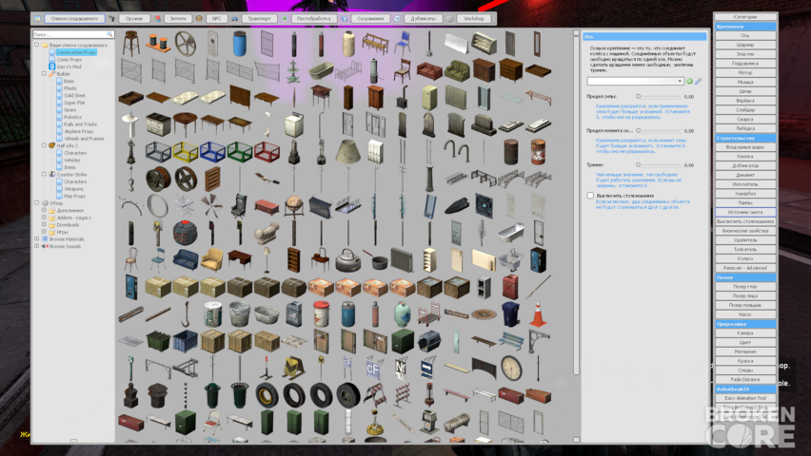The width and height of the screenshot is (811, 456).
Task: Spawn the red cage crate prop
Action: point(267,152)
